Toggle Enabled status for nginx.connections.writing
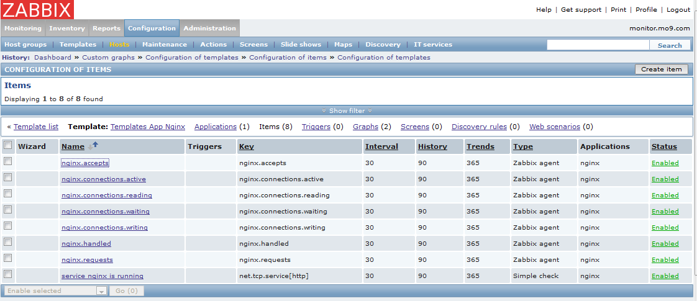This screenshot has height=301, width=697. pyautogui.click(x=665, y=227)
